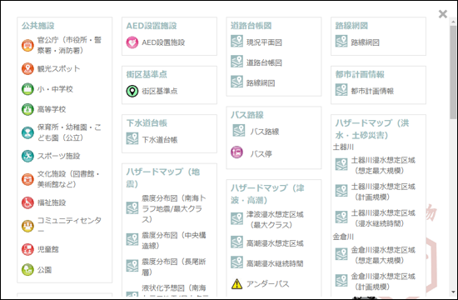Screen dimensions: 458x300
Task: Select the 公園 green tree icon
Action: 27,270
